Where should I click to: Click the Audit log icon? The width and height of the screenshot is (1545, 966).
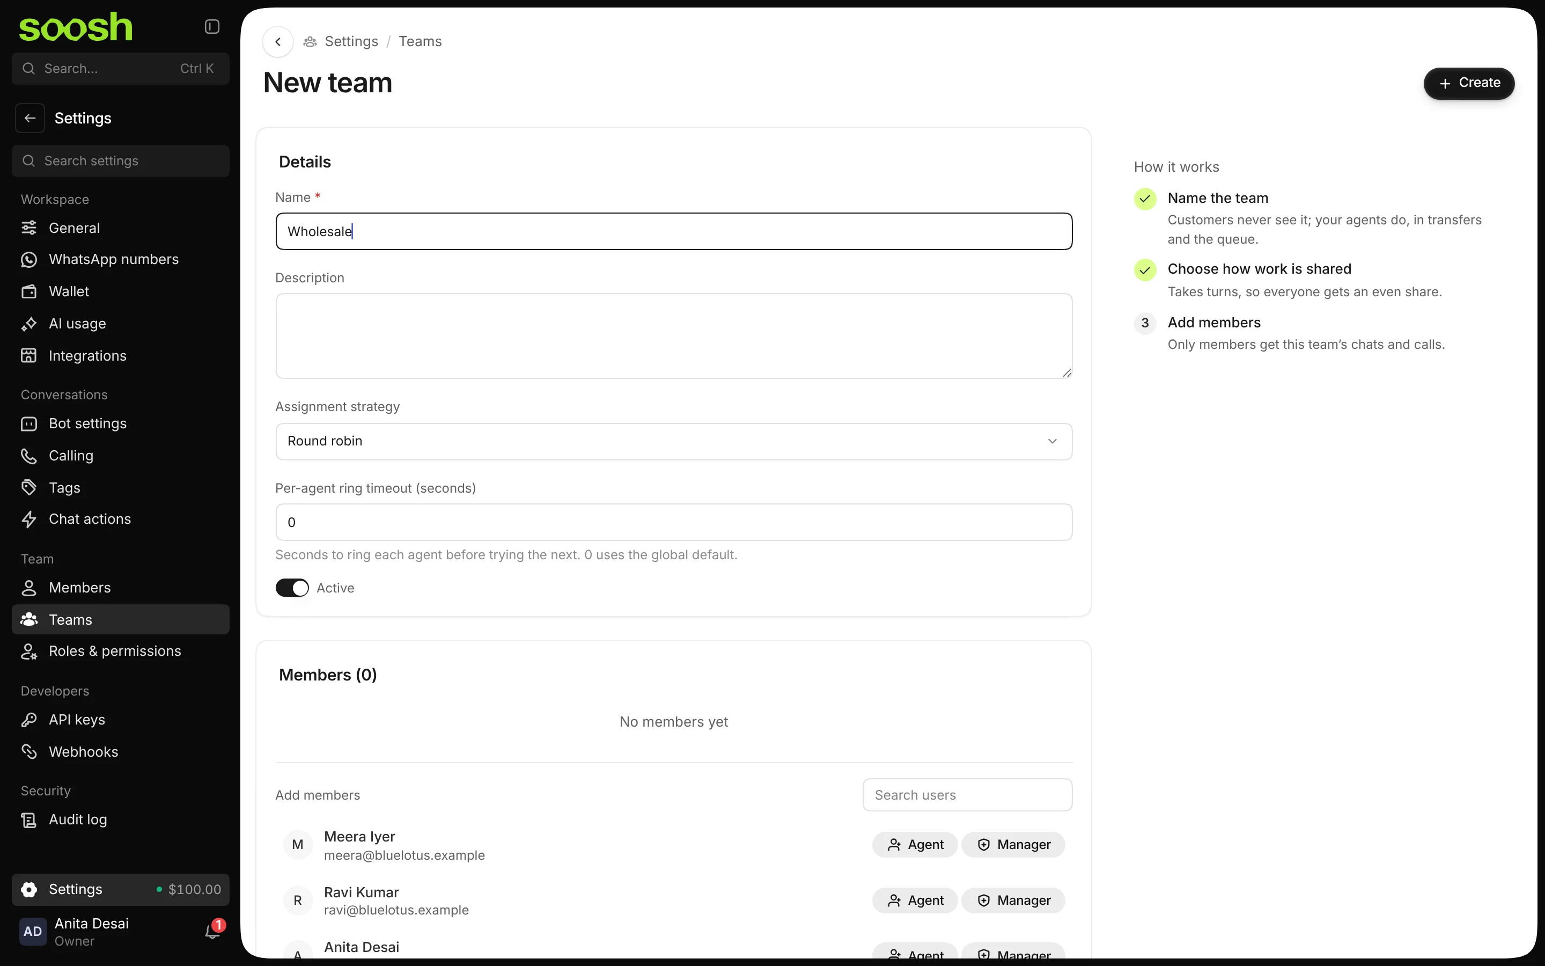[x=29, y=819]
